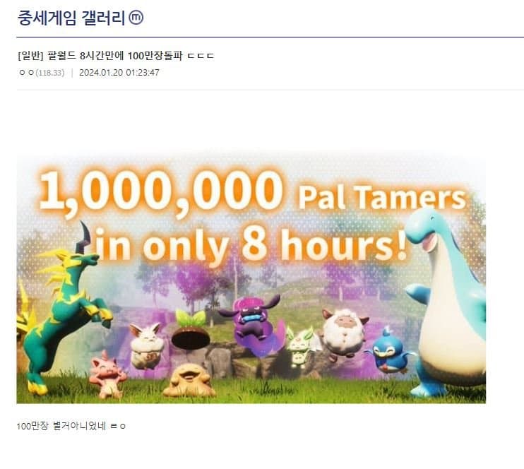Open the 중세게임 갤러리 title link
Image resolution: width=524 pixels, height=469 pixels.
coord(71,18)
